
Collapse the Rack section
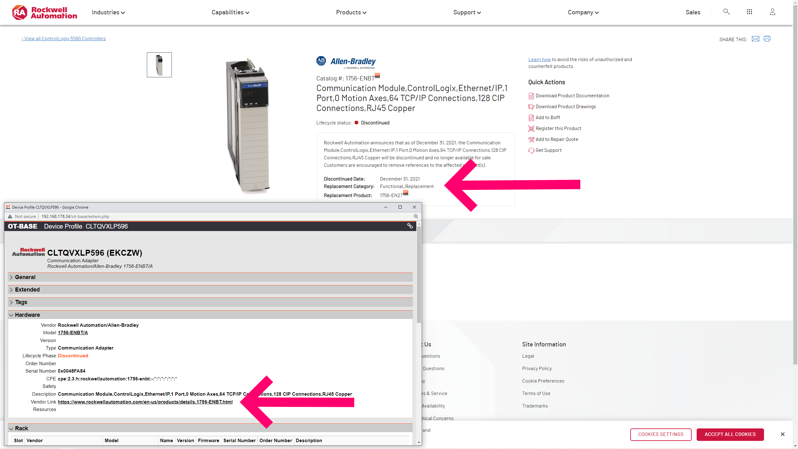pos(210,428)
